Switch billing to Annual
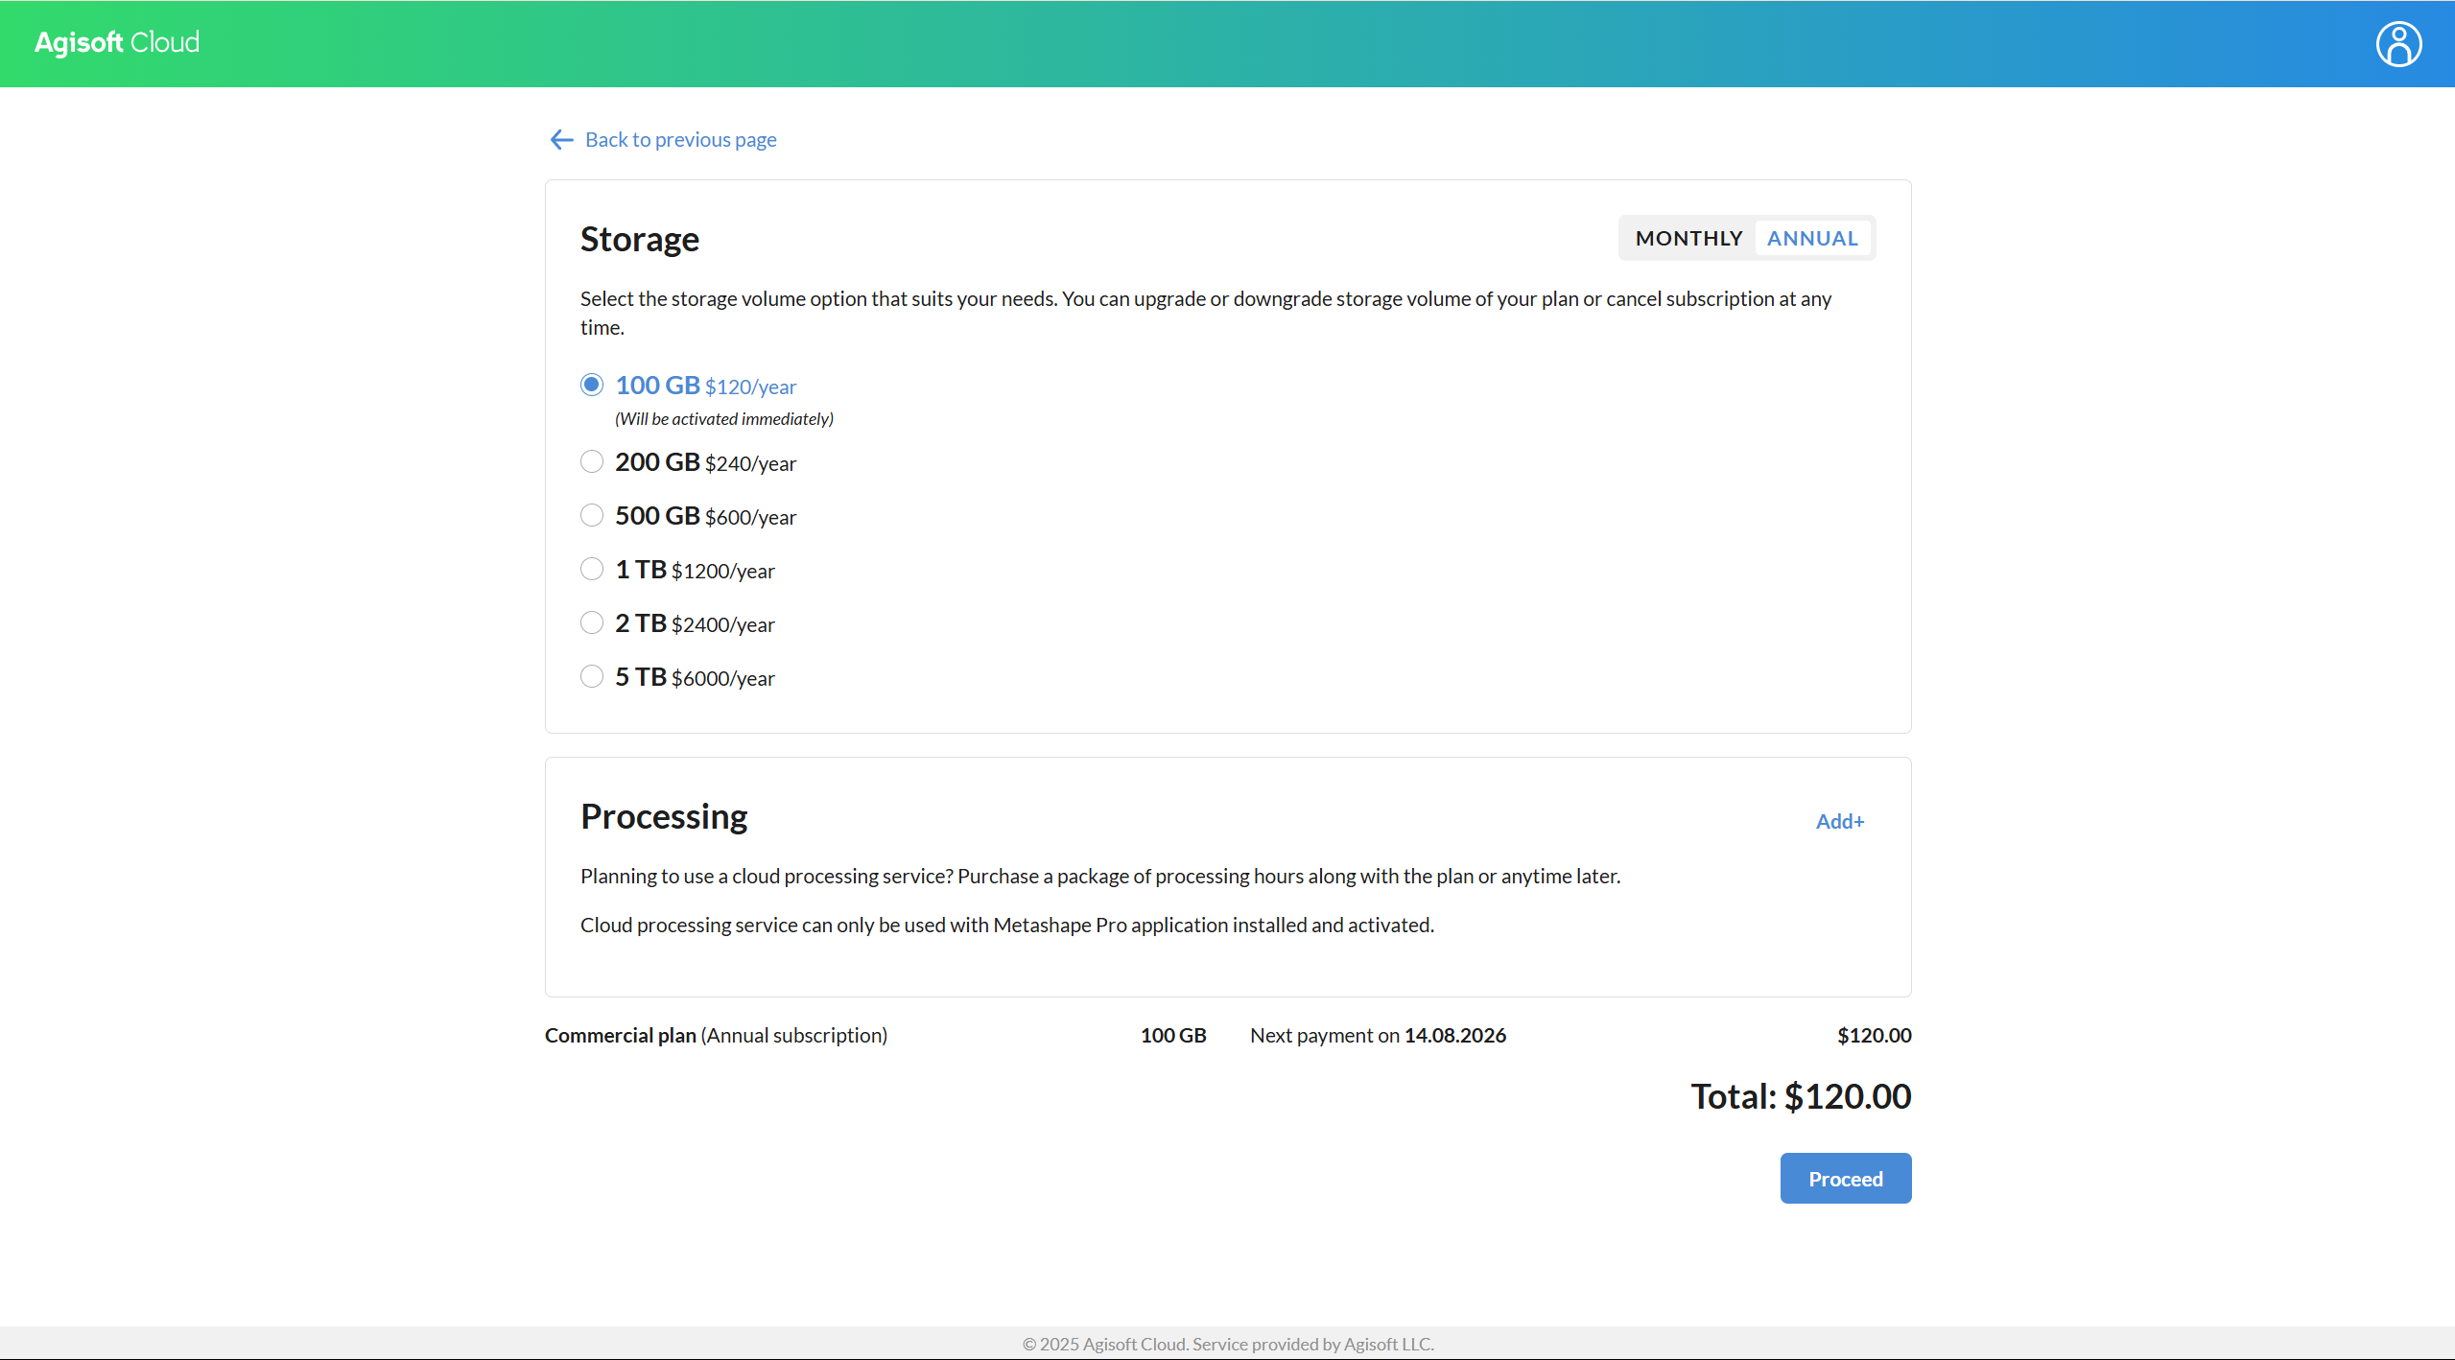This screenshot has height=1360, width=2455. (1812, 238)
